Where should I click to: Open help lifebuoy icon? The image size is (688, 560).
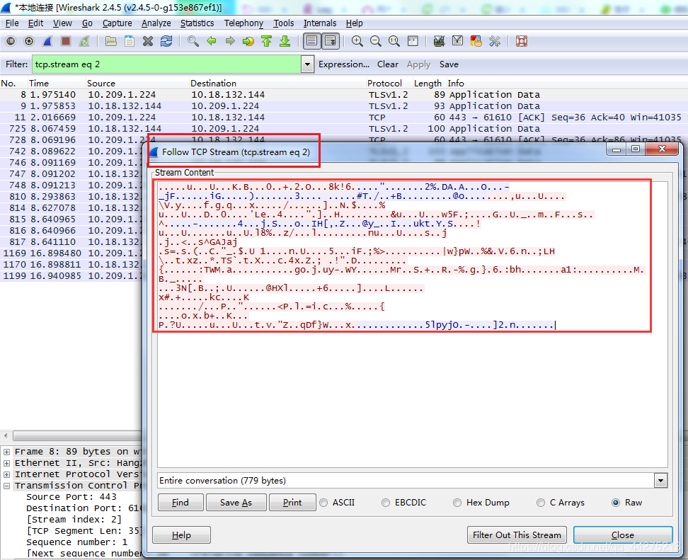(x=521, y=41)
